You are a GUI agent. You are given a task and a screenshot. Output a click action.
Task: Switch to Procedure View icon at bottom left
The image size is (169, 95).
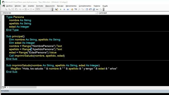[x=2, y=87]
